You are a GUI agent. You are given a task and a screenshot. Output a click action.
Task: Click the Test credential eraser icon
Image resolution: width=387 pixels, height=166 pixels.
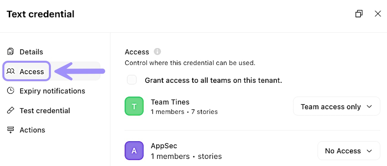pyautogui.click(x=11, y=110)
